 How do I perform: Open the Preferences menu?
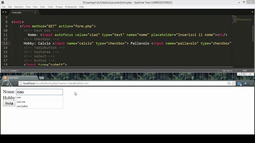coord(71,7)
